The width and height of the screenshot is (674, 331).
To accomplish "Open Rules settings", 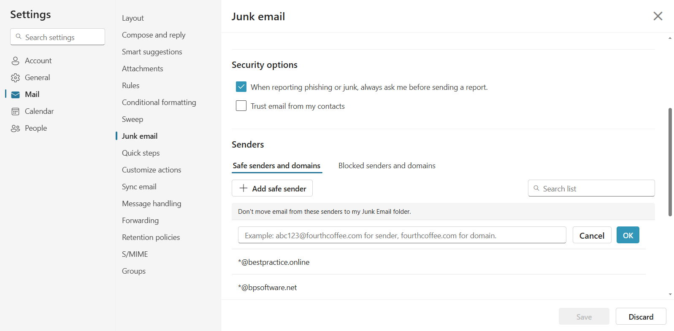I will click(x=130, y=86).
